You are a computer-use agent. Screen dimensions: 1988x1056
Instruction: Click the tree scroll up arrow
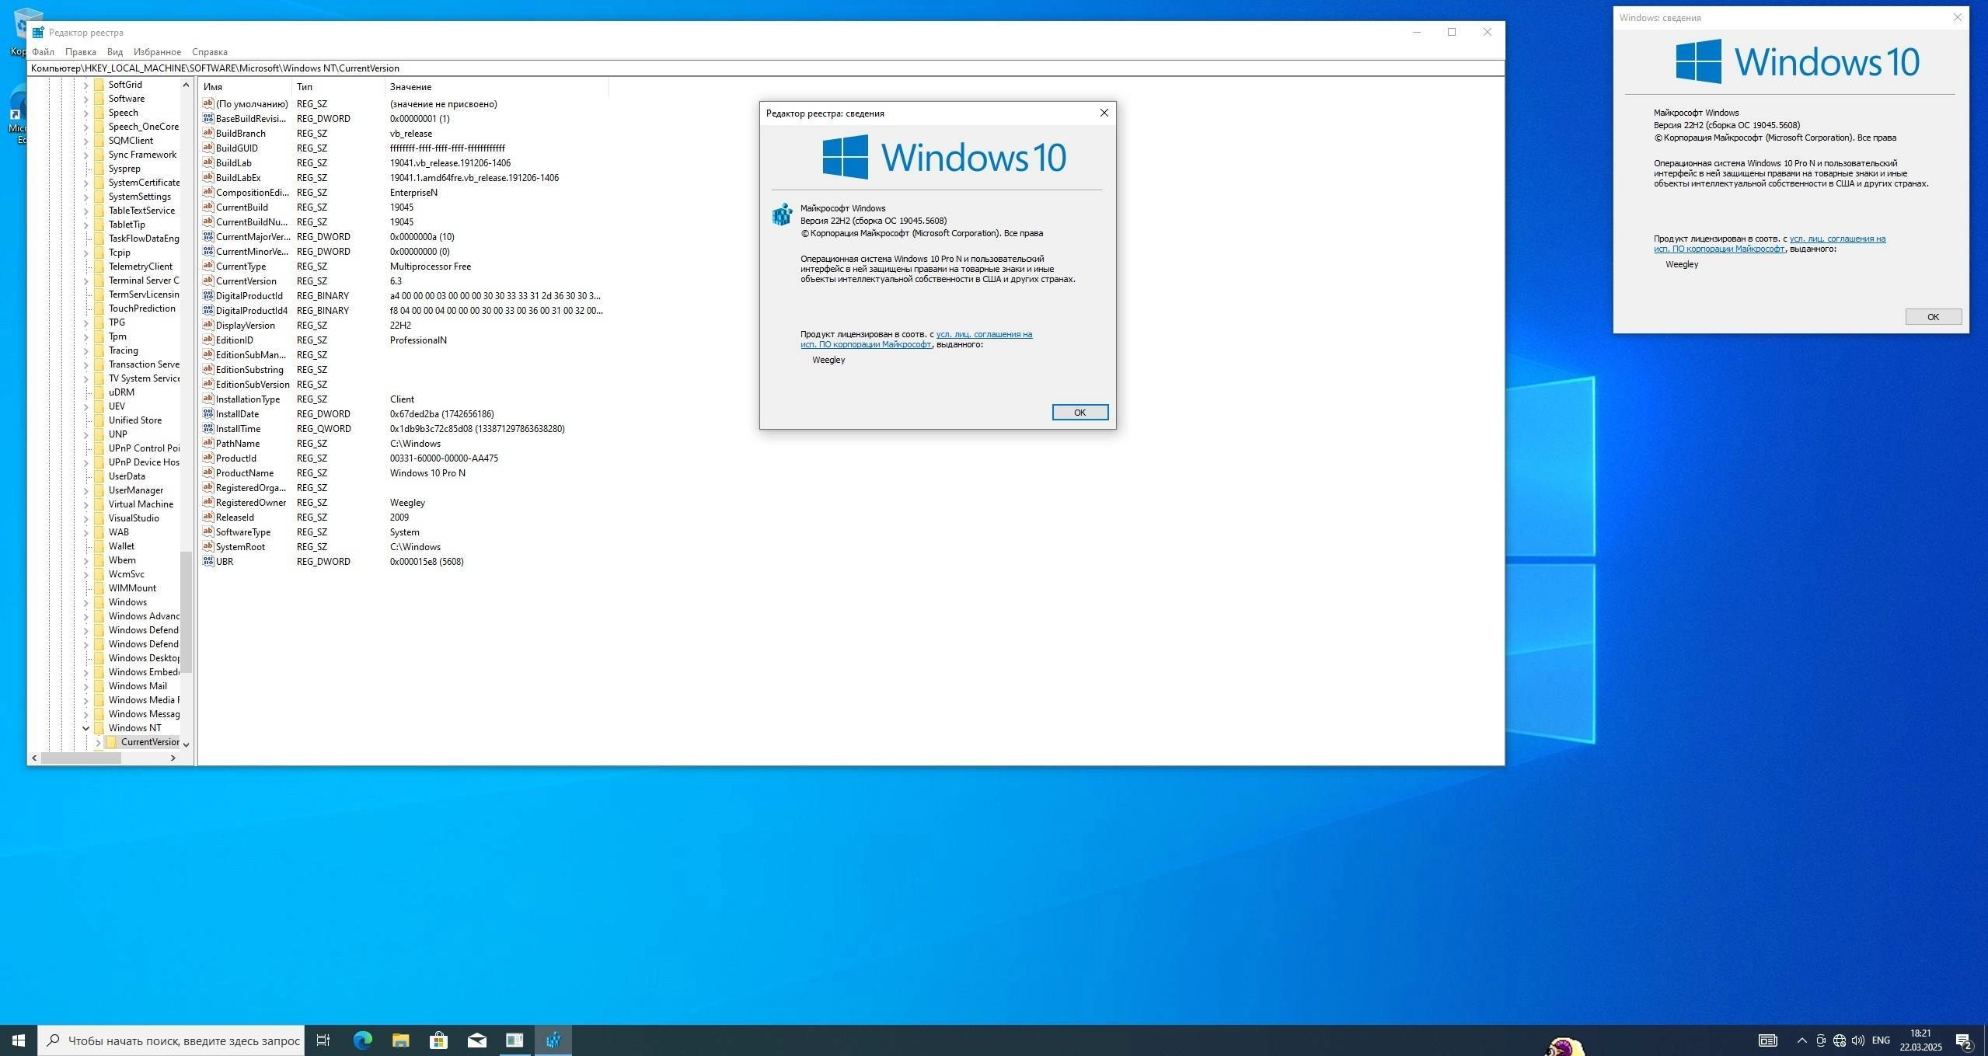[186, 85]
